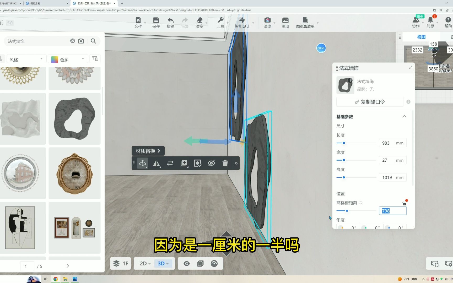
Task: Open the 文件 file menu
Action: (138, 23)
